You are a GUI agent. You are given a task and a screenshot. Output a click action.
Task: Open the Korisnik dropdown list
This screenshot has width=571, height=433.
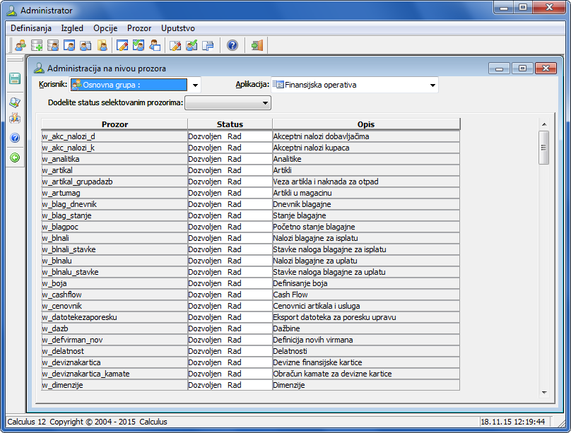(x=195, y=85)
